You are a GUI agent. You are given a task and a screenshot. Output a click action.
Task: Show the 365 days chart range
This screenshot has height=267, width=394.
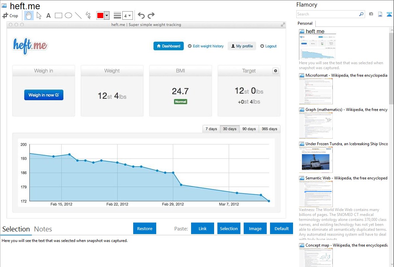(269, 129)
